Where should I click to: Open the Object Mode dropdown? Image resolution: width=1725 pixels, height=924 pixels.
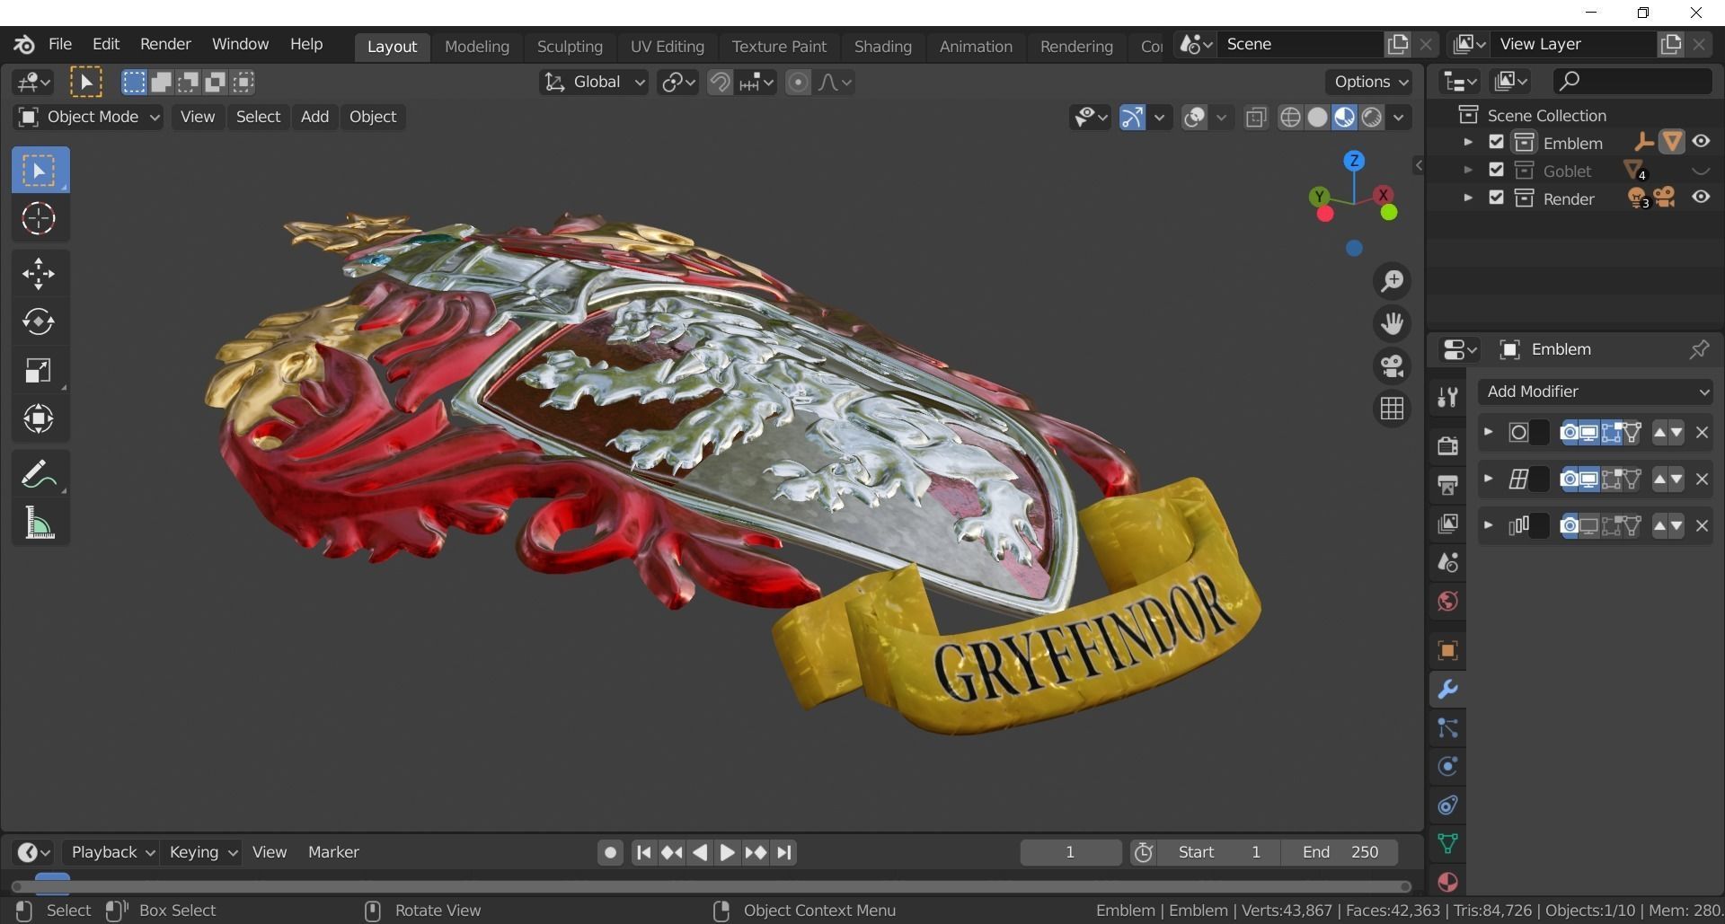point(88,117)
